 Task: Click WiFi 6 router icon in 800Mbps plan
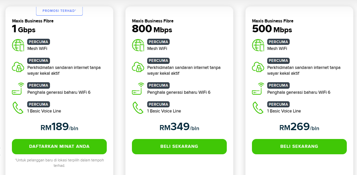(x=138, y=89)
